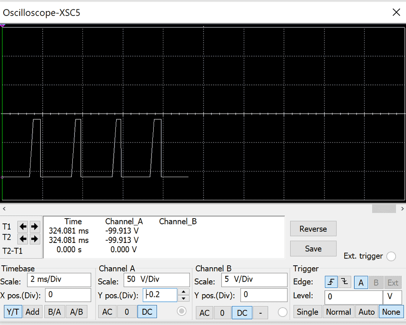The image size is (406, 325).
Task: Select Channel A radio indicator
Action: coord(181,311)
